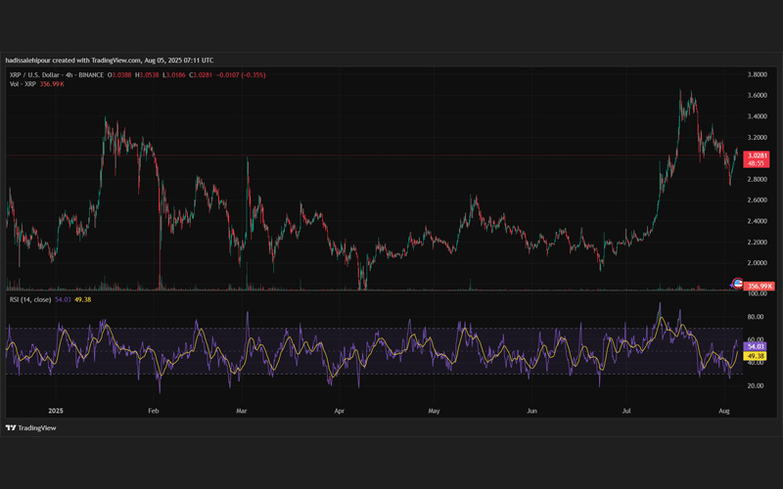Click the change value −0.0107 (−0.35%)

[x=241, y=75]
